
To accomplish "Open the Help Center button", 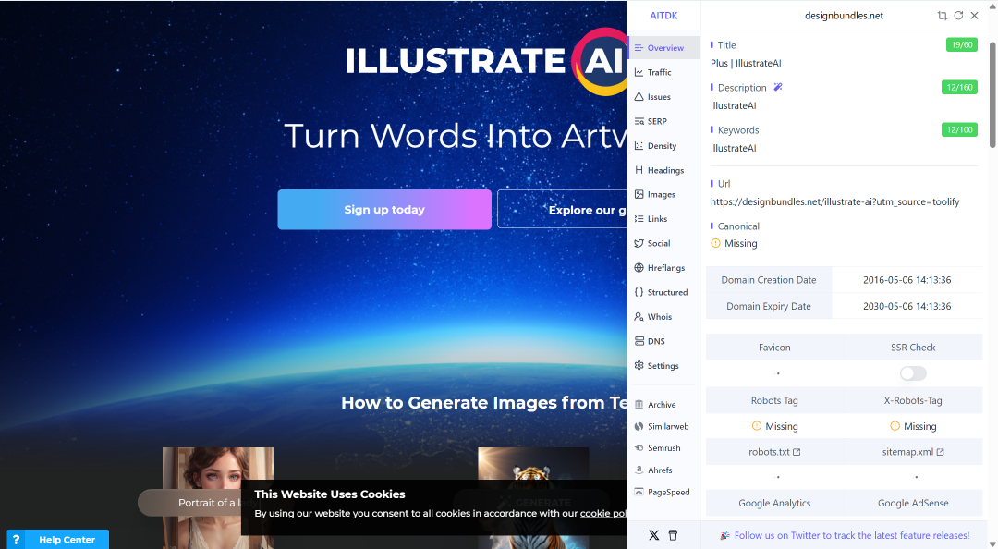I will click(58, 540).
